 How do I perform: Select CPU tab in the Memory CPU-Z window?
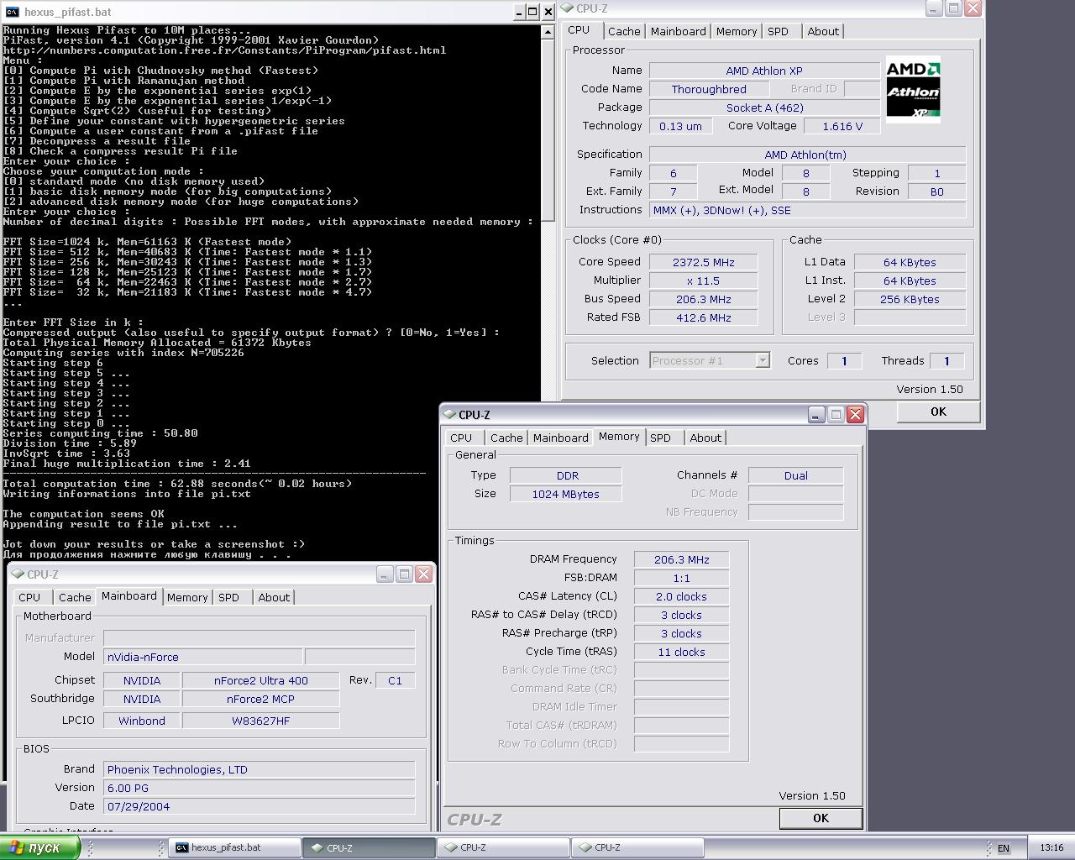[461, 438]
